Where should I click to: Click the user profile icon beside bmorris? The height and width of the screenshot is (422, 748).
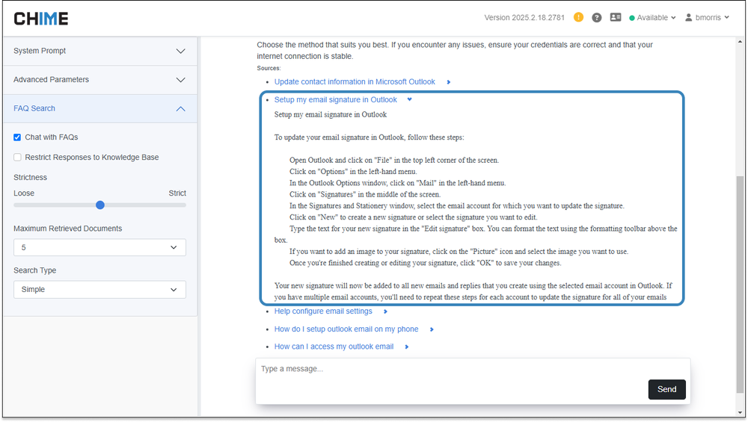[688, 18]
